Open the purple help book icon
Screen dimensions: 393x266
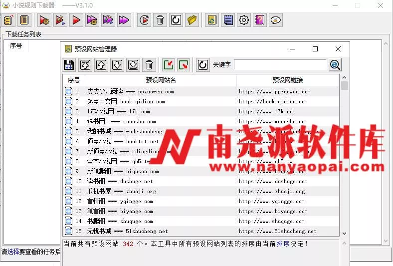point(260,20)
